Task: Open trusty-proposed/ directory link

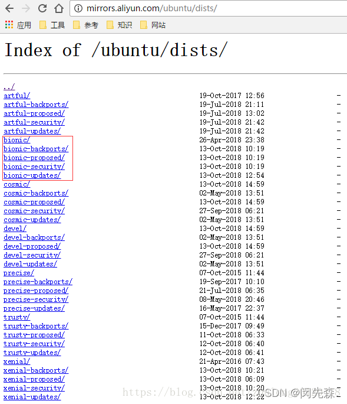Action: tap(34, 335)
